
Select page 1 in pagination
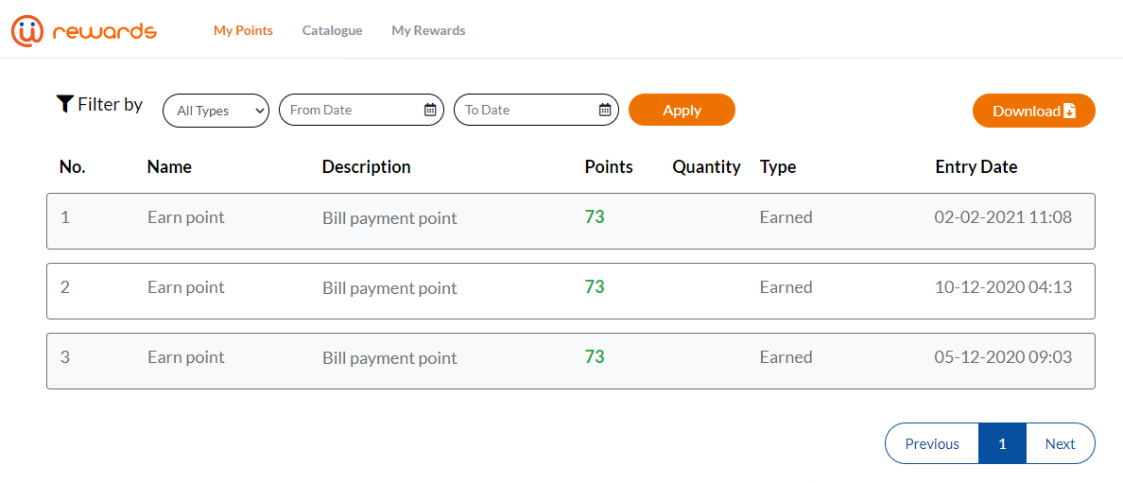[1002, 443]
